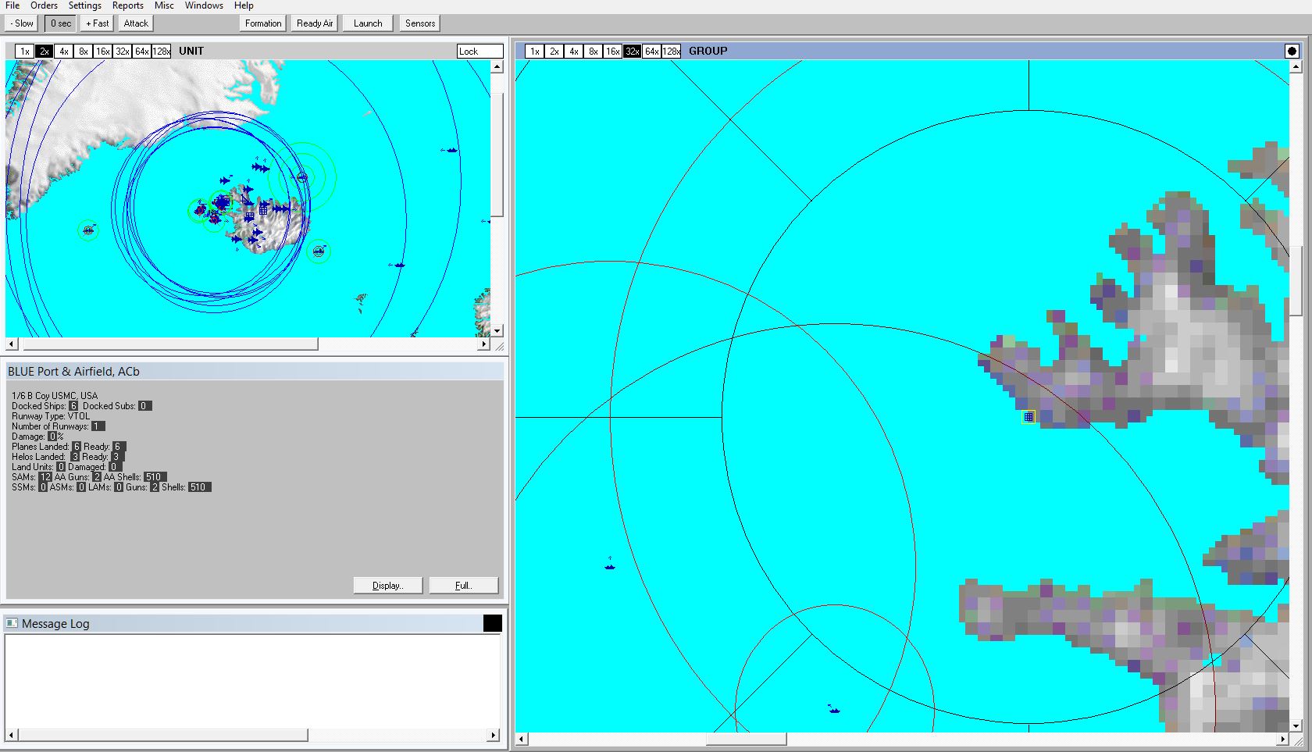The image size is (1312, 752).
Task: Select a blue aircraft symbol on the UNIT map
Action: [258, 167]
